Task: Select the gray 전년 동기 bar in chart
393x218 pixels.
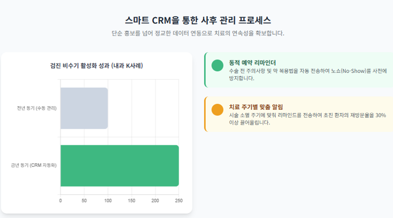Action: tap(84, 108)
